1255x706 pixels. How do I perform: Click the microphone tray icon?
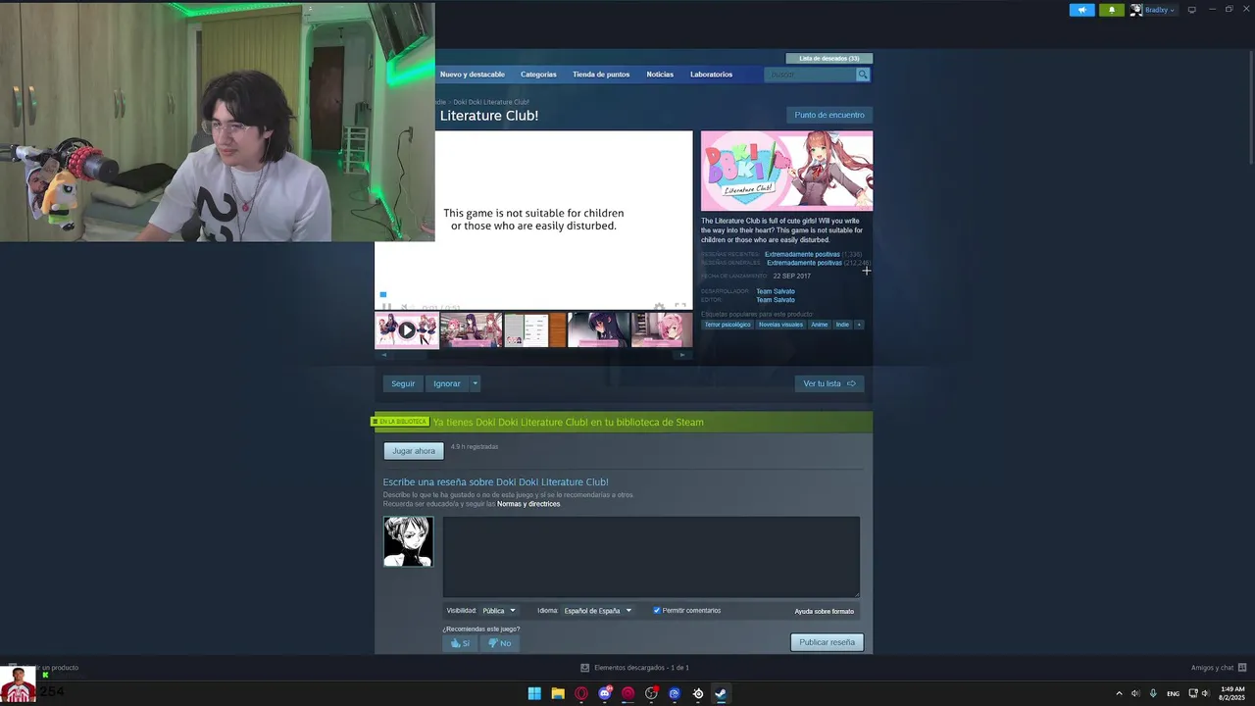1153,693
